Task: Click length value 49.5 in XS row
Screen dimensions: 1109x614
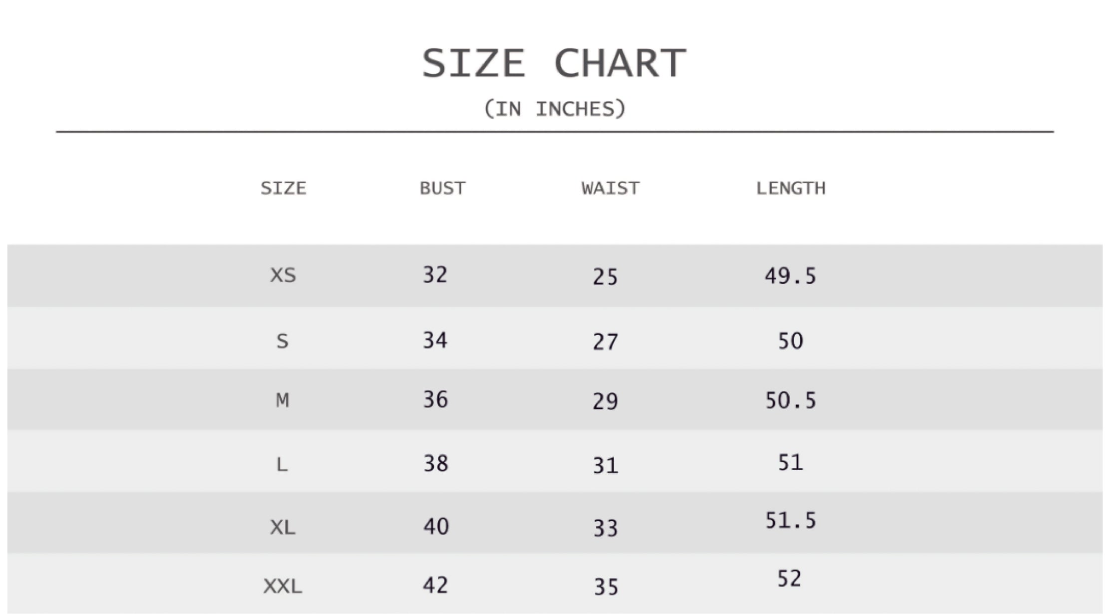Action: point(790,276)
